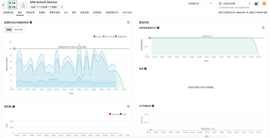
Task: Click the APM Default Monitor title
Action: tap(44, 2)
